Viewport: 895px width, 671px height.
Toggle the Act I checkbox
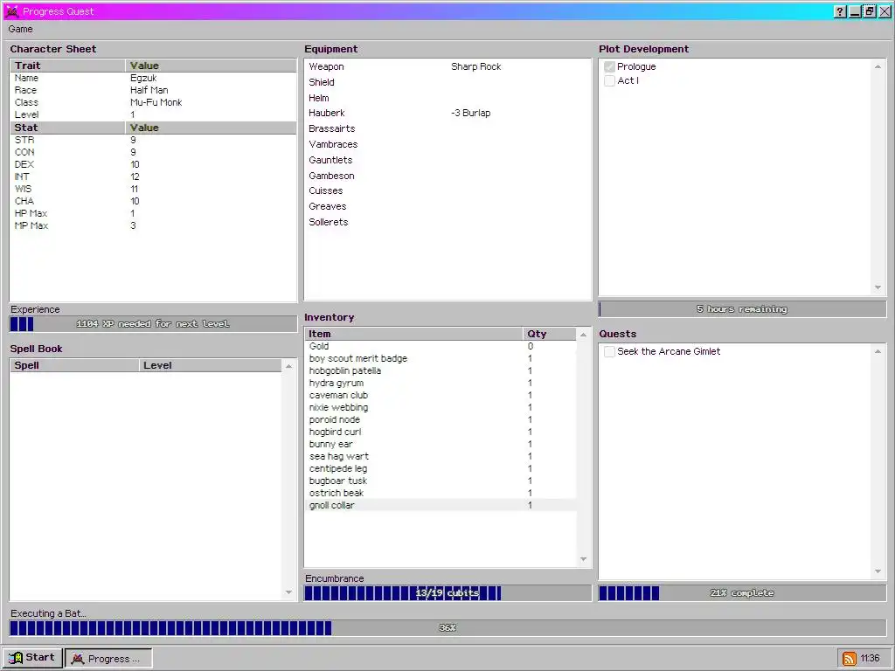[609, 81]
